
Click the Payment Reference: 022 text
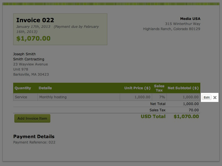34,142
